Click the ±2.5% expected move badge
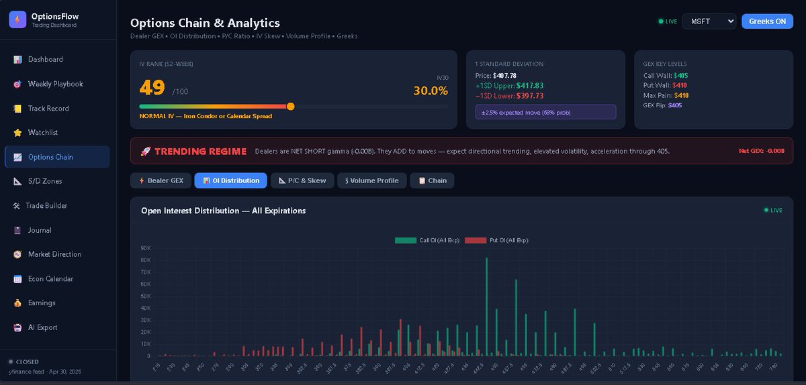 (x=545, y=113)
